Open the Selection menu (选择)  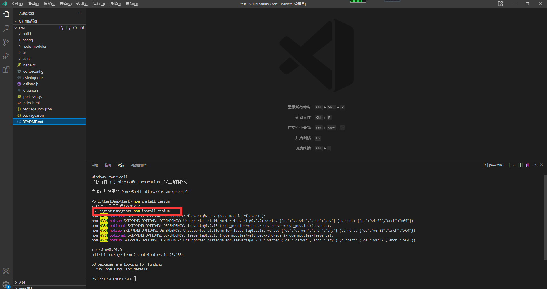pyautogui.click(x=49, y=4)
